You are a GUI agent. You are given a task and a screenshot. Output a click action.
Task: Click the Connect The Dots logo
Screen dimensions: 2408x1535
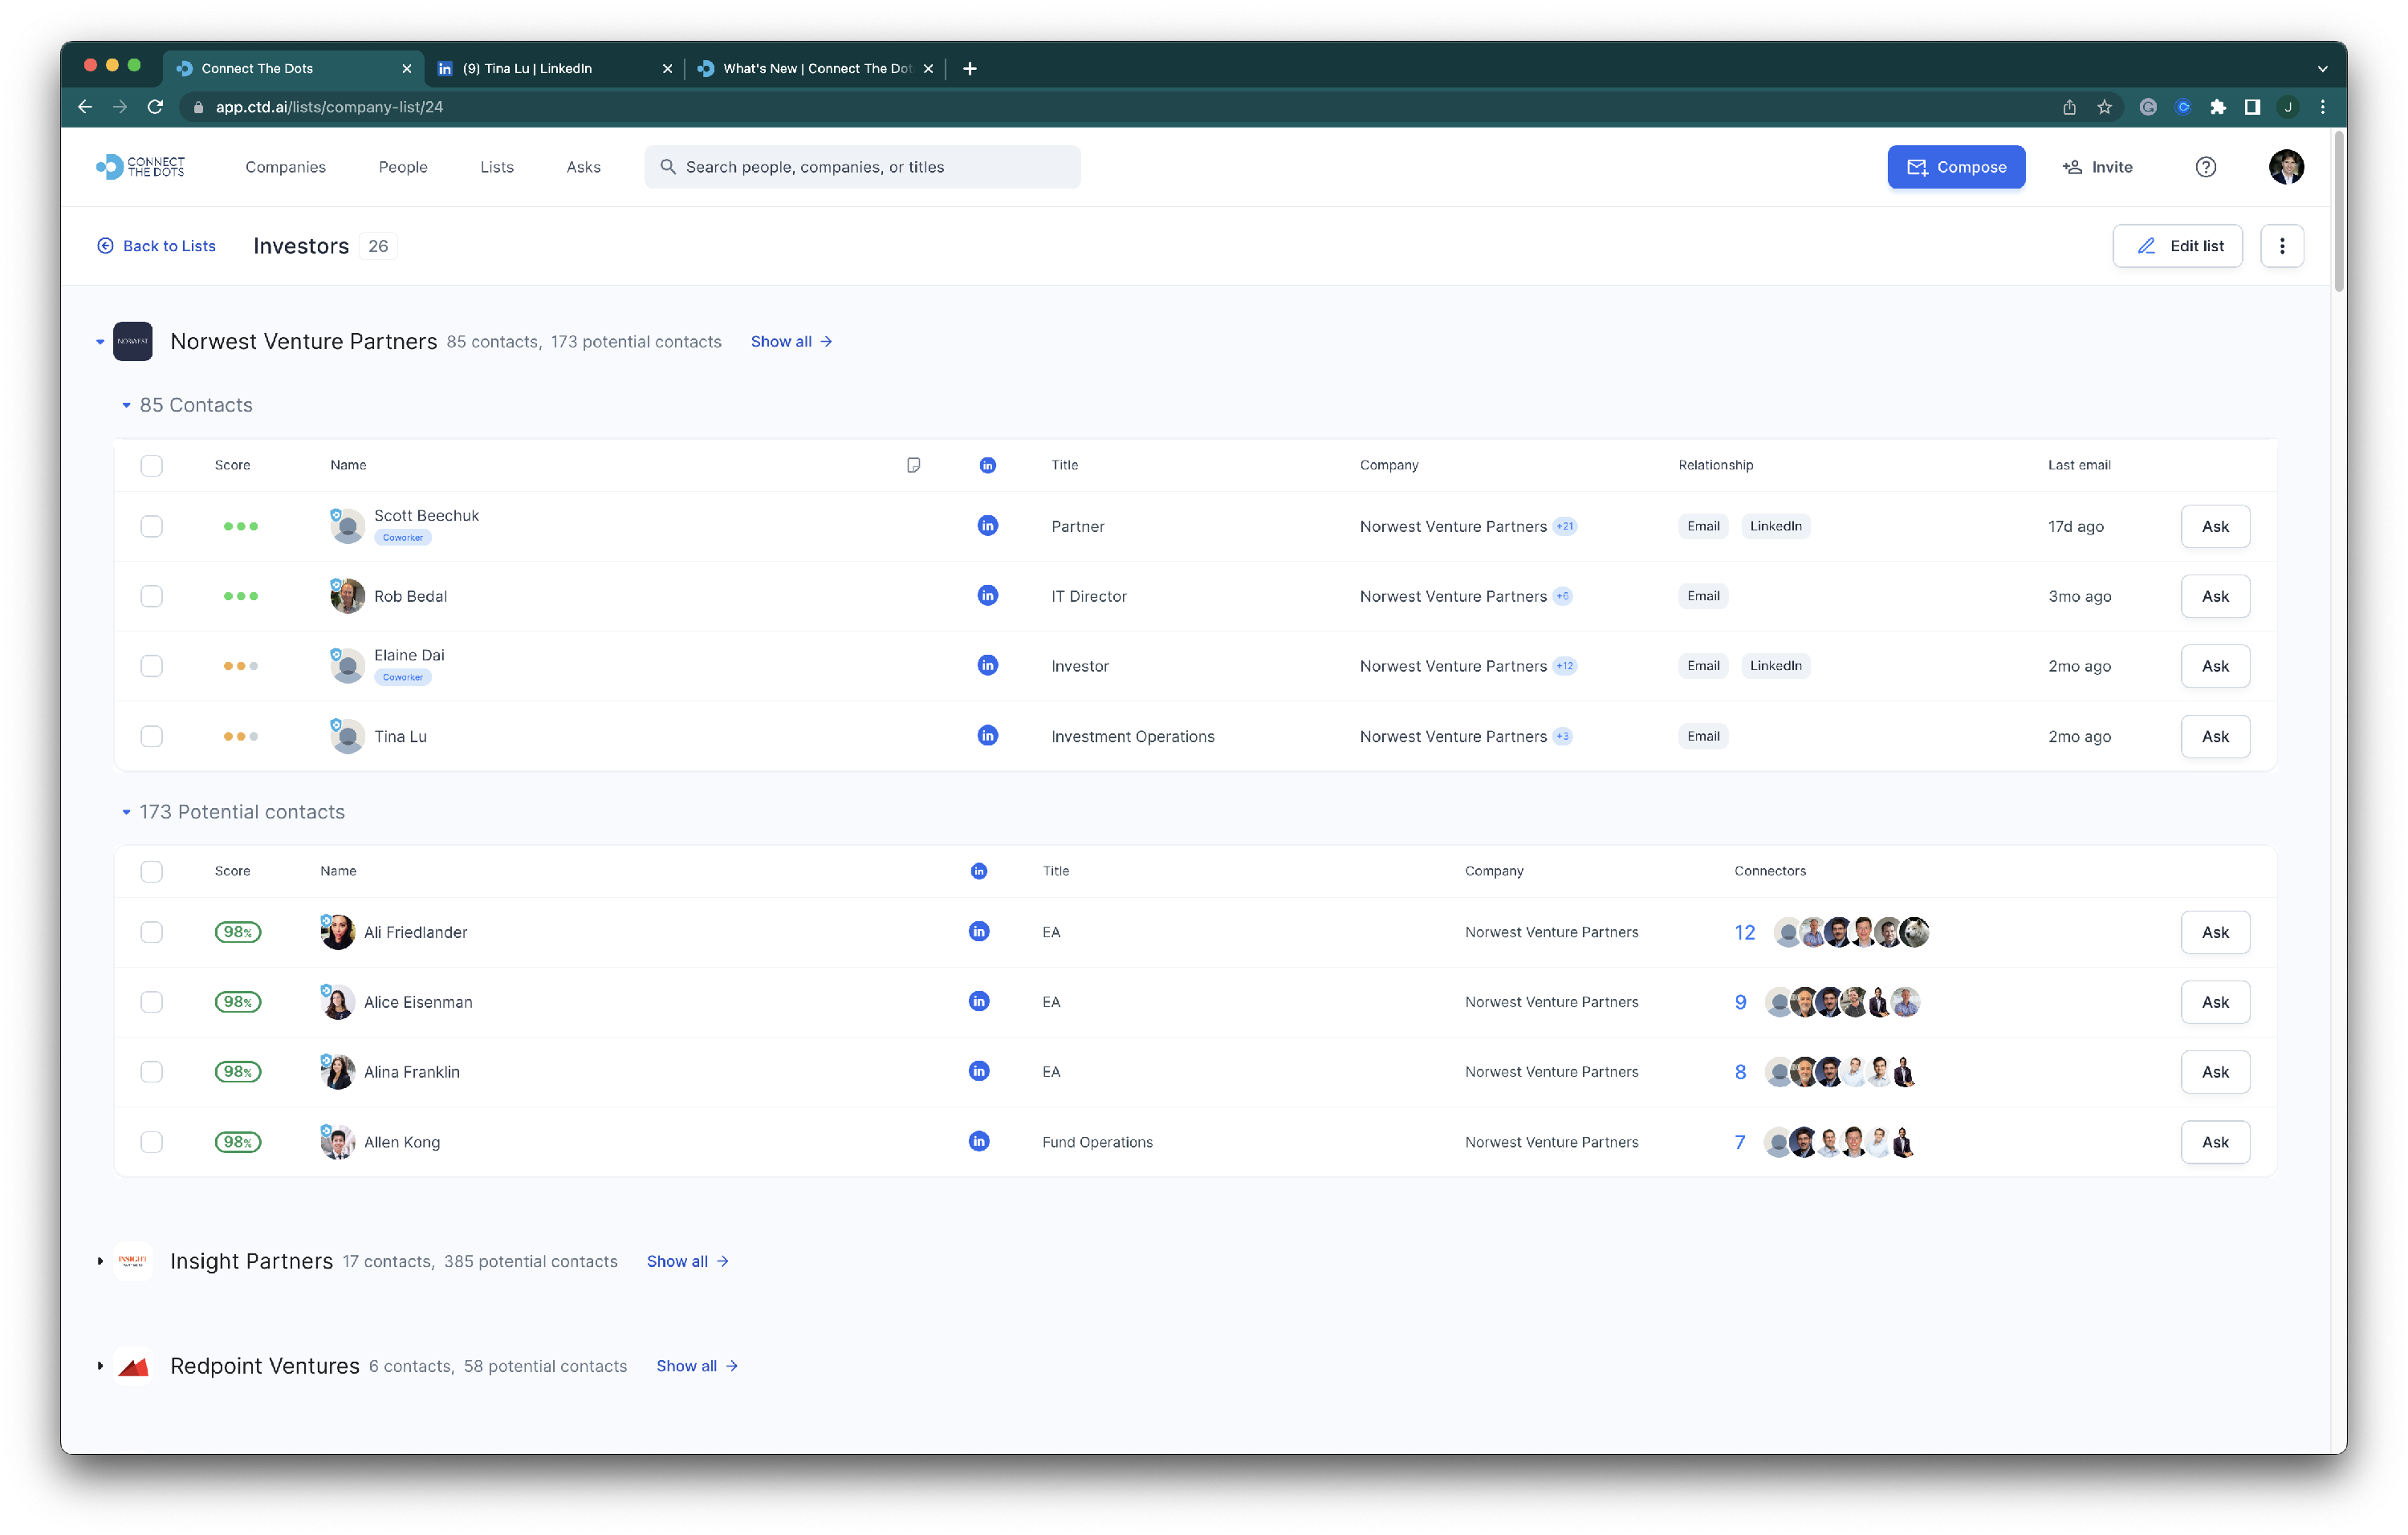tap(141, 167)
